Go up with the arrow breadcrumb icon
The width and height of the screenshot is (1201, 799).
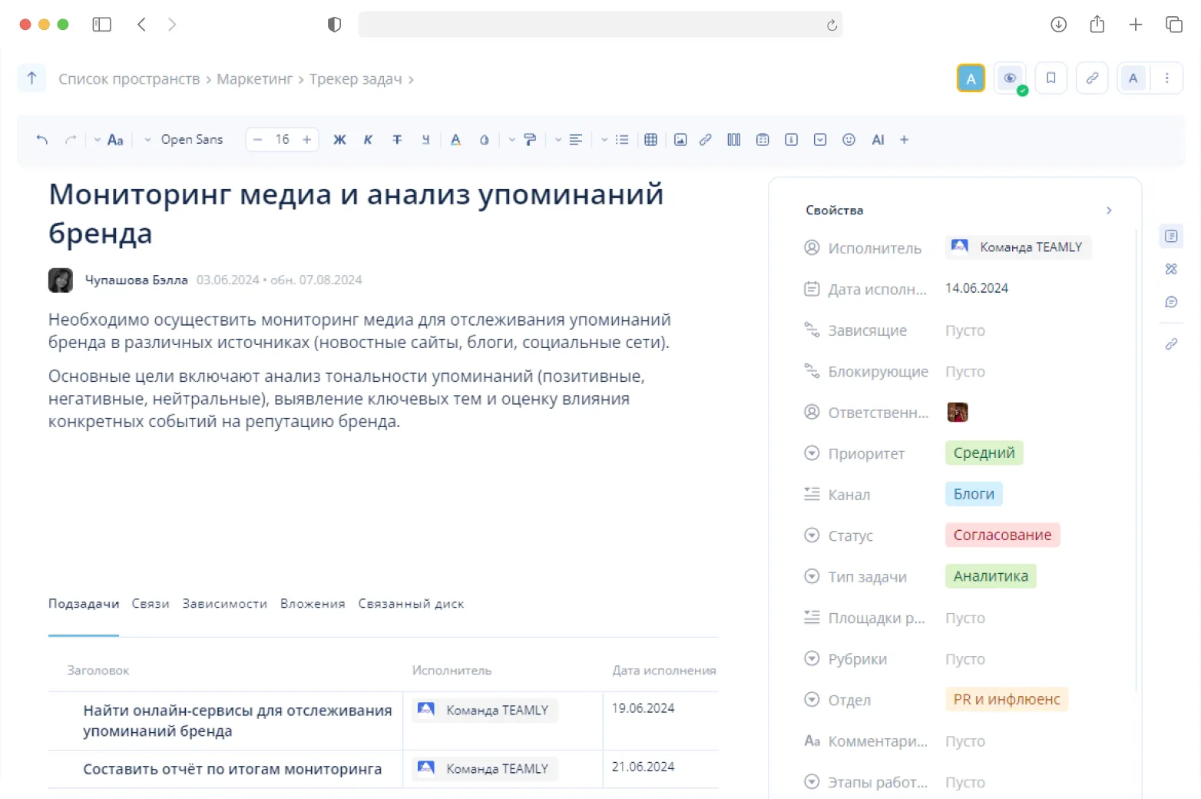point(31,78)
